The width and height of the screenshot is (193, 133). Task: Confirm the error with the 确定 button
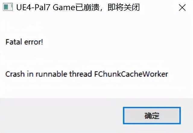click(x=152, y=116)
